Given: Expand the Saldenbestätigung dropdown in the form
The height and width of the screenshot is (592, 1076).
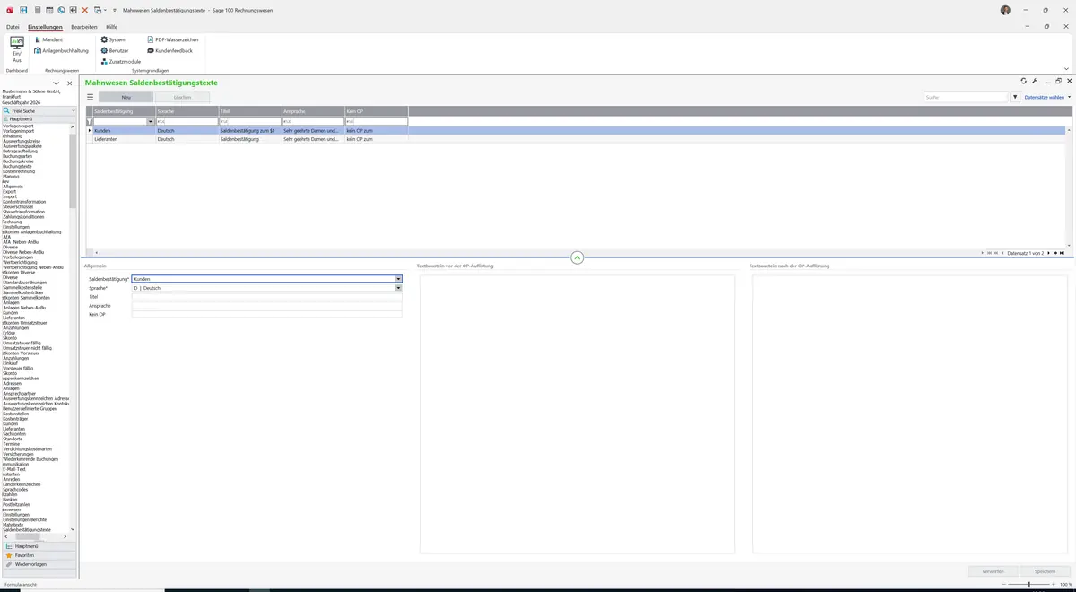Looking at the screenshot, I should click(x=398, y=279).
